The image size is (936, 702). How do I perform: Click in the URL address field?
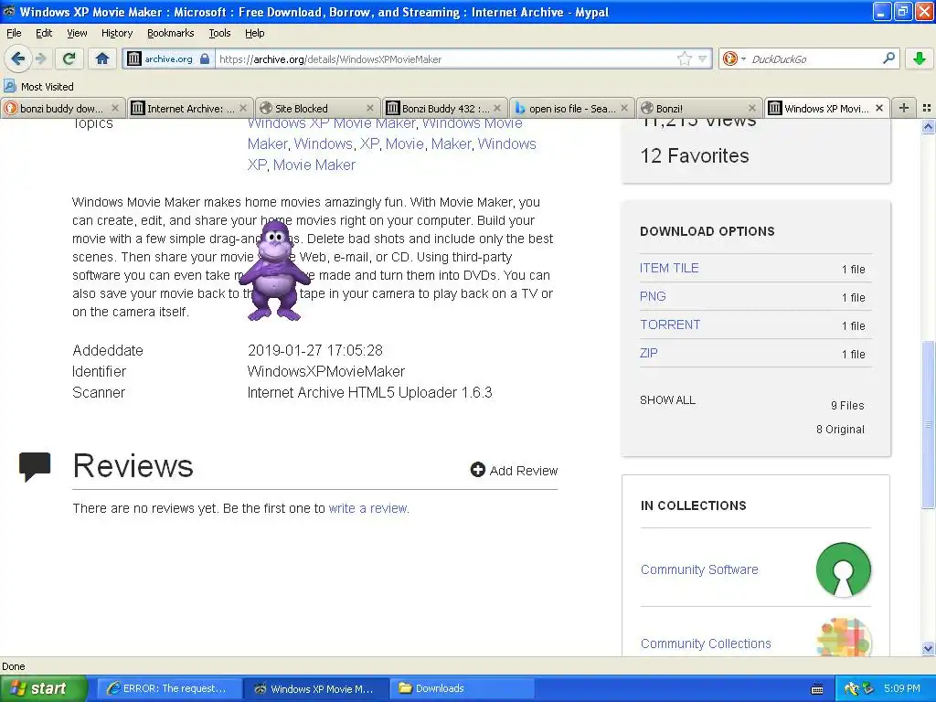[x=445, y=58]
